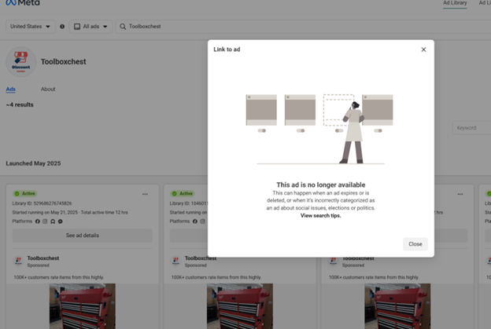Open the View search tips link
Viewport: 491px width, 329px height.
[x=321, y=216]
